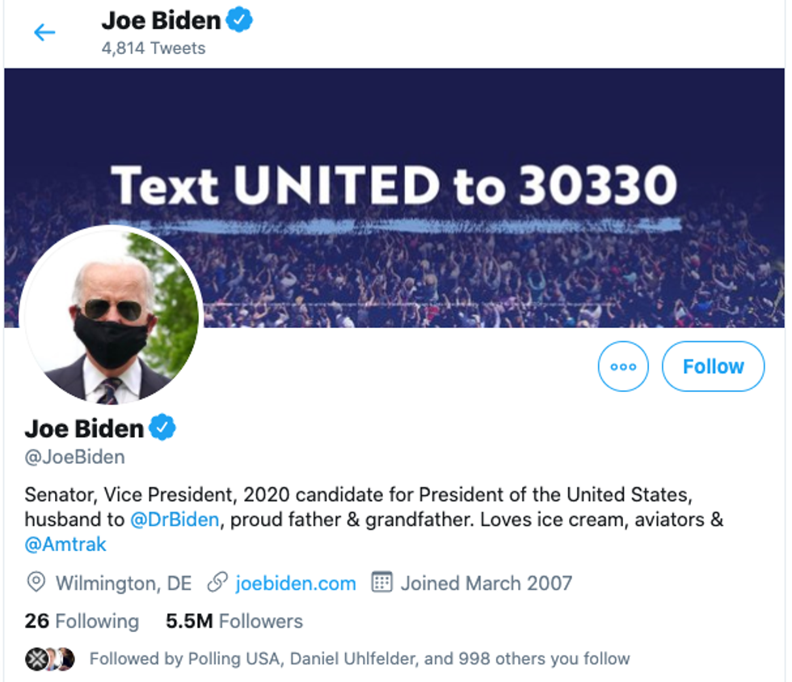View the 5.5M Followers list

(234, 621)
